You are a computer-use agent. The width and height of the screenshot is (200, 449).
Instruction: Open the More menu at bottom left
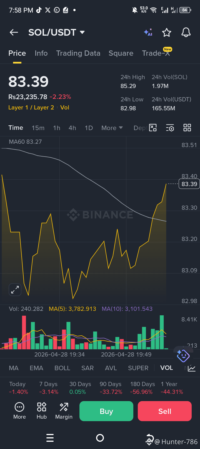pyautogui.click(x=19, y=411)
